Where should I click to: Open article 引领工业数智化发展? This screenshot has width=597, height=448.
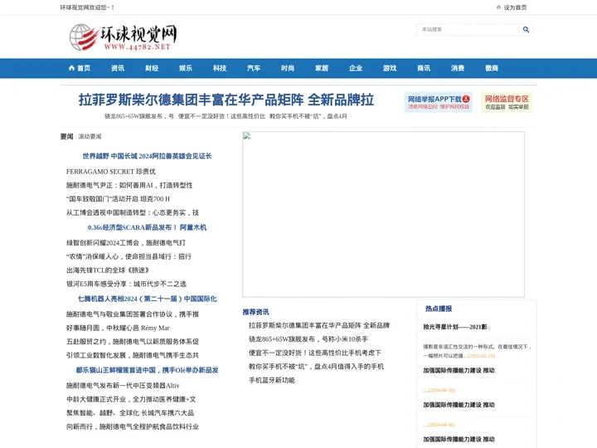(133, 355)
